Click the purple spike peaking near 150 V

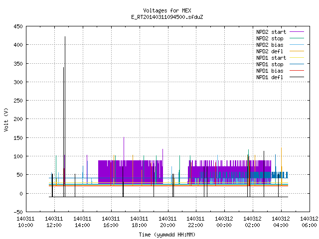pos(124,138)
